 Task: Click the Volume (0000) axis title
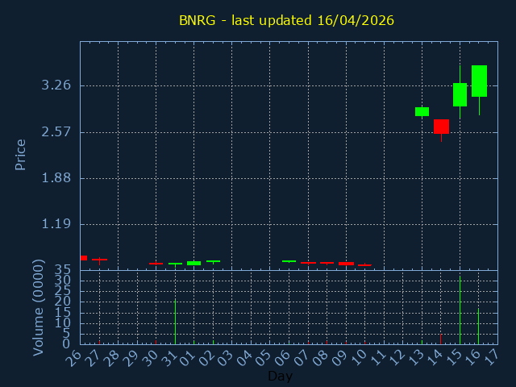38,307
